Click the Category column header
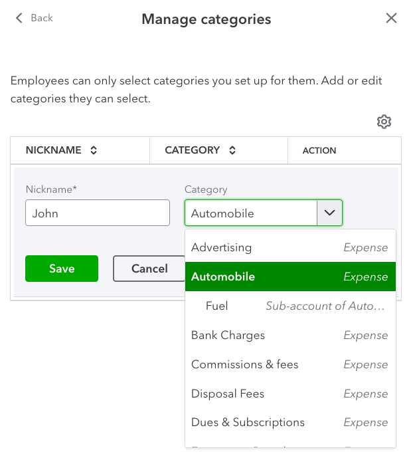This screenshot has width=411, height=464. 192,150
